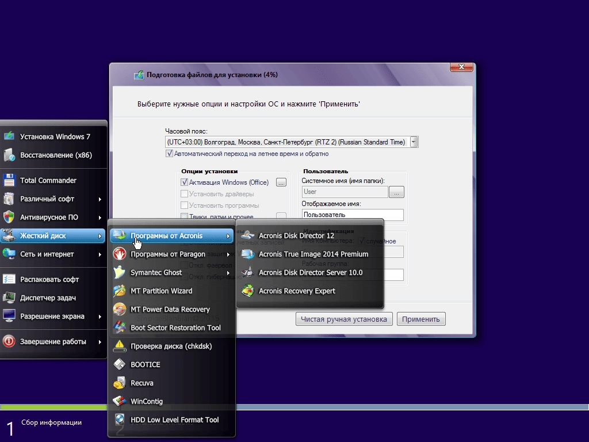This screenshot has height=442, width=589.
Task: Select the Acronis True Image 2014 Premium label
Action: (313, 254)
